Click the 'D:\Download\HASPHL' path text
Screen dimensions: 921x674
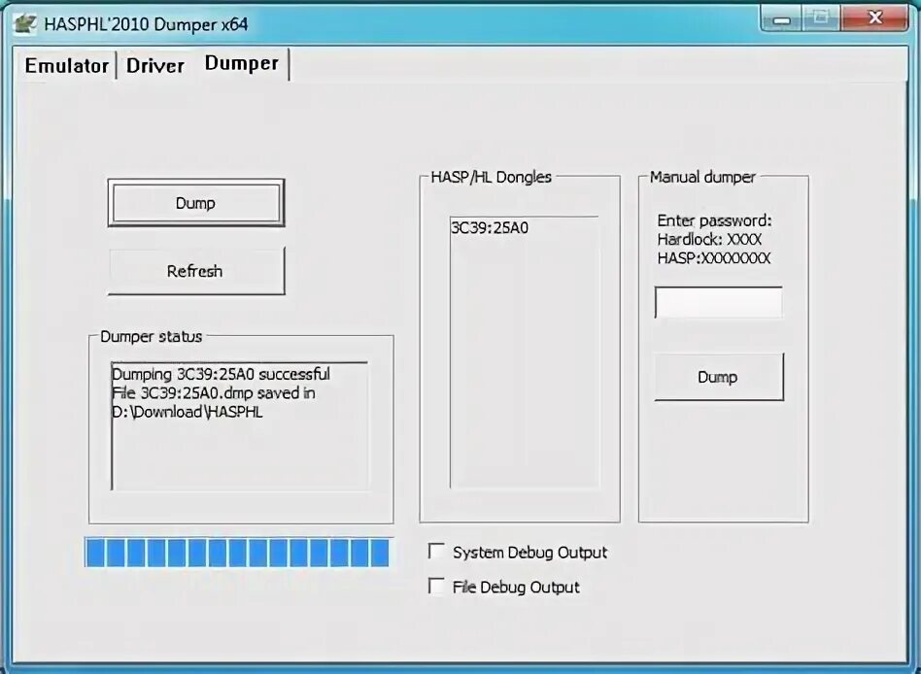[187, 412]
